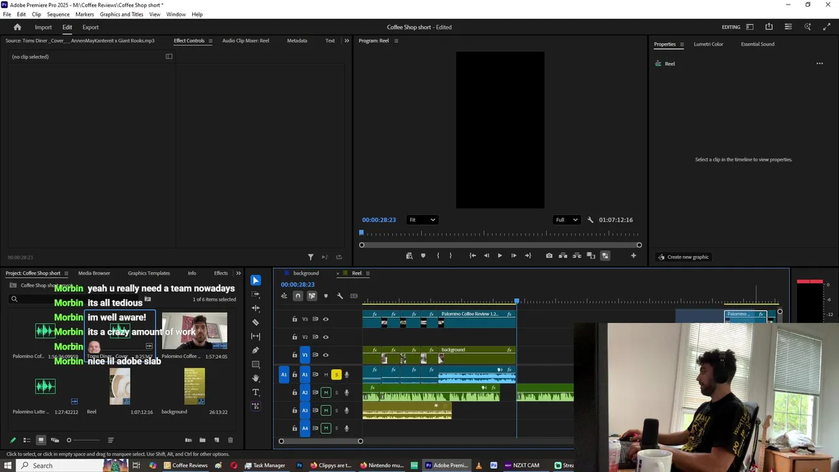Click the filter funnel in Effect Controls
The image size is (839, 472).
[x=311, y=257]
